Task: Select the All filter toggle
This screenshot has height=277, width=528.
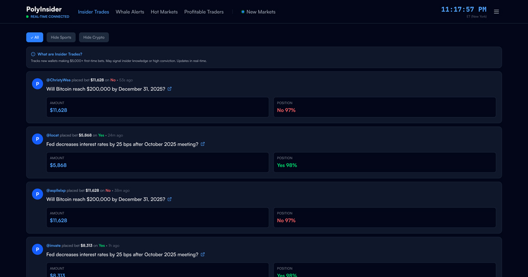Action: (x=35, y=38)
